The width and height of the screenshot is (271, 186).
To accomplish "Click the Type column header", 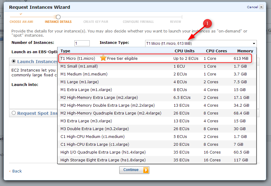I will click(65, 51).
